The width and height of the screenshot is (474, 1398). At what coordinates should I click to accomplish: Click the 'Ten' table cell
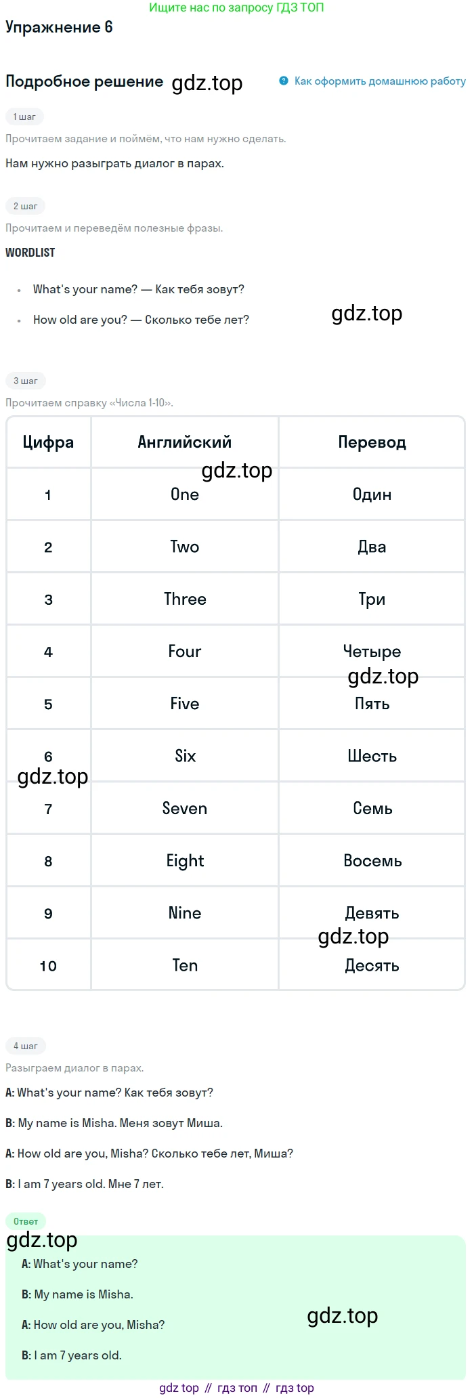pyautogui.click(x=185, y=965)
